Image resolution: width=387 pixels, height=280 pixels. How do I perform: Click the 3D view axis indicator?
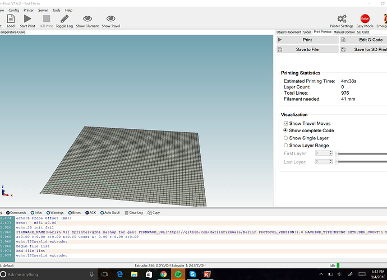coord(7,192)
